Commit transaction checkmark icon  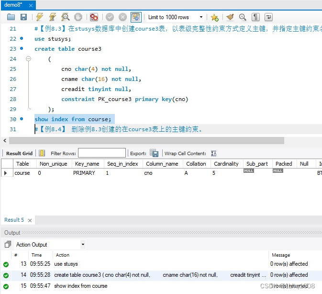click(110, 17)
